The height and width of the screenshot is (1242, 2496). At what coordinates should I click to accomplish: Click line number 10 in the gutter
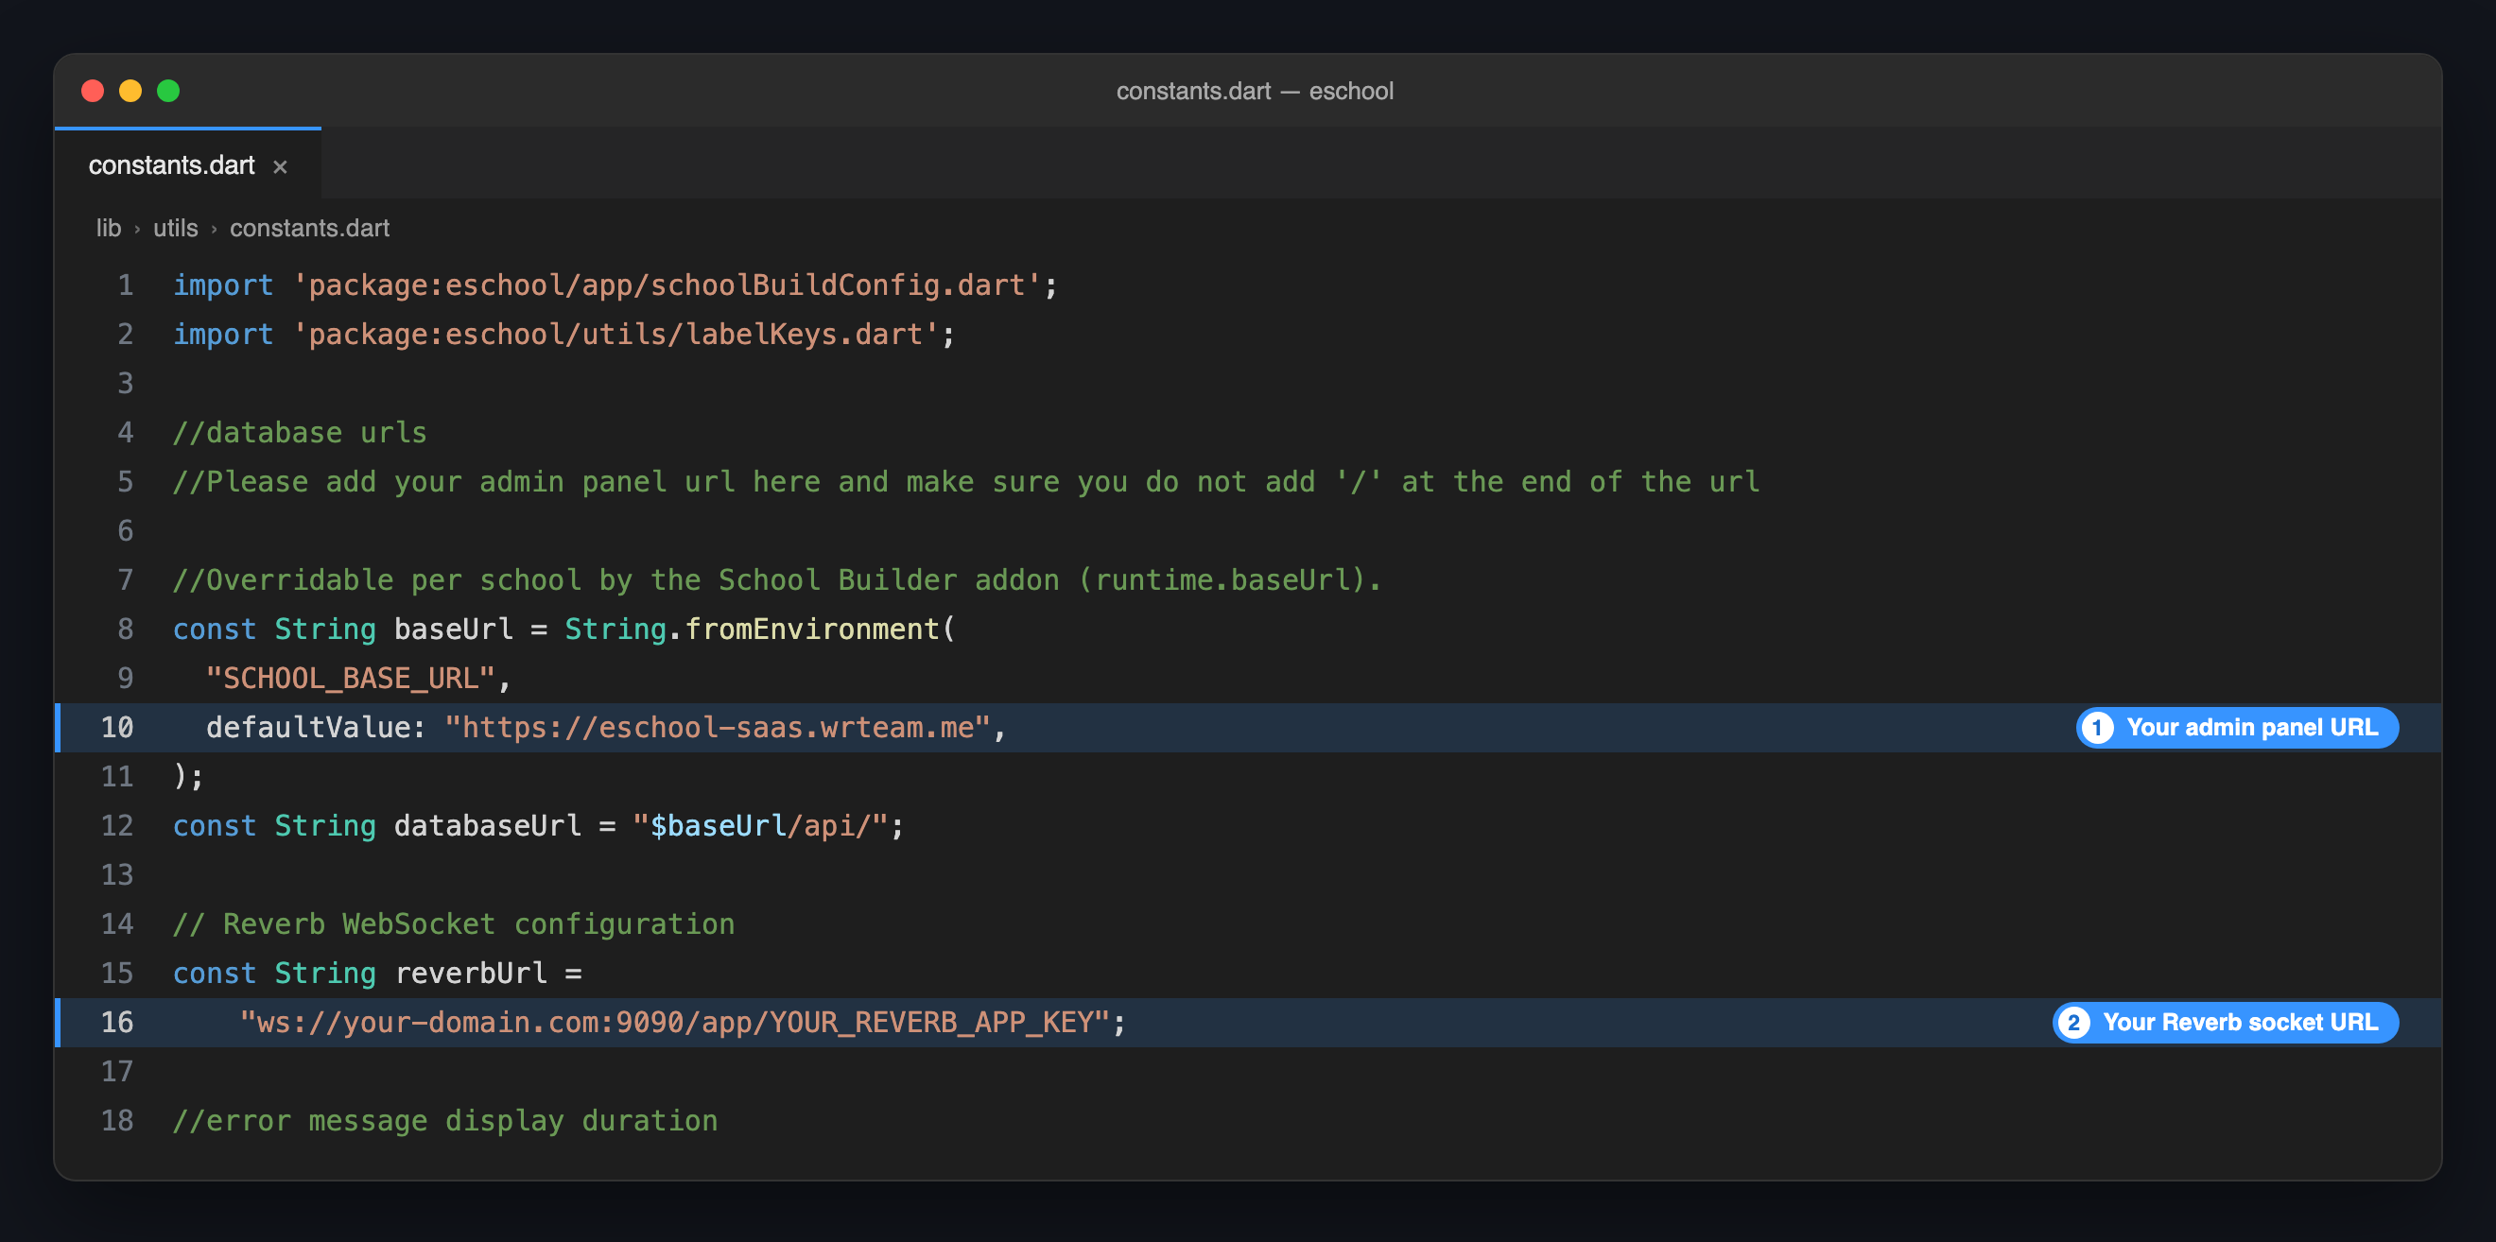[x=117, y=728]
